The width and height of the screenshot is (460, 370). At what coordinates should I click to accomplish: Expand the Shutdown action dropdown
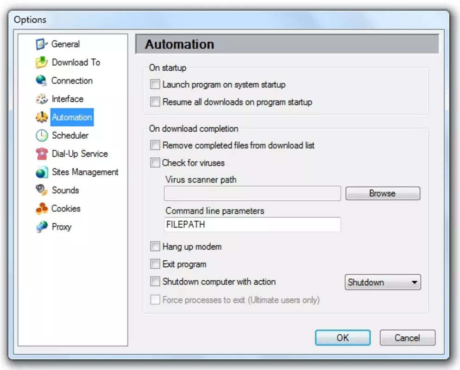(383, 282)
